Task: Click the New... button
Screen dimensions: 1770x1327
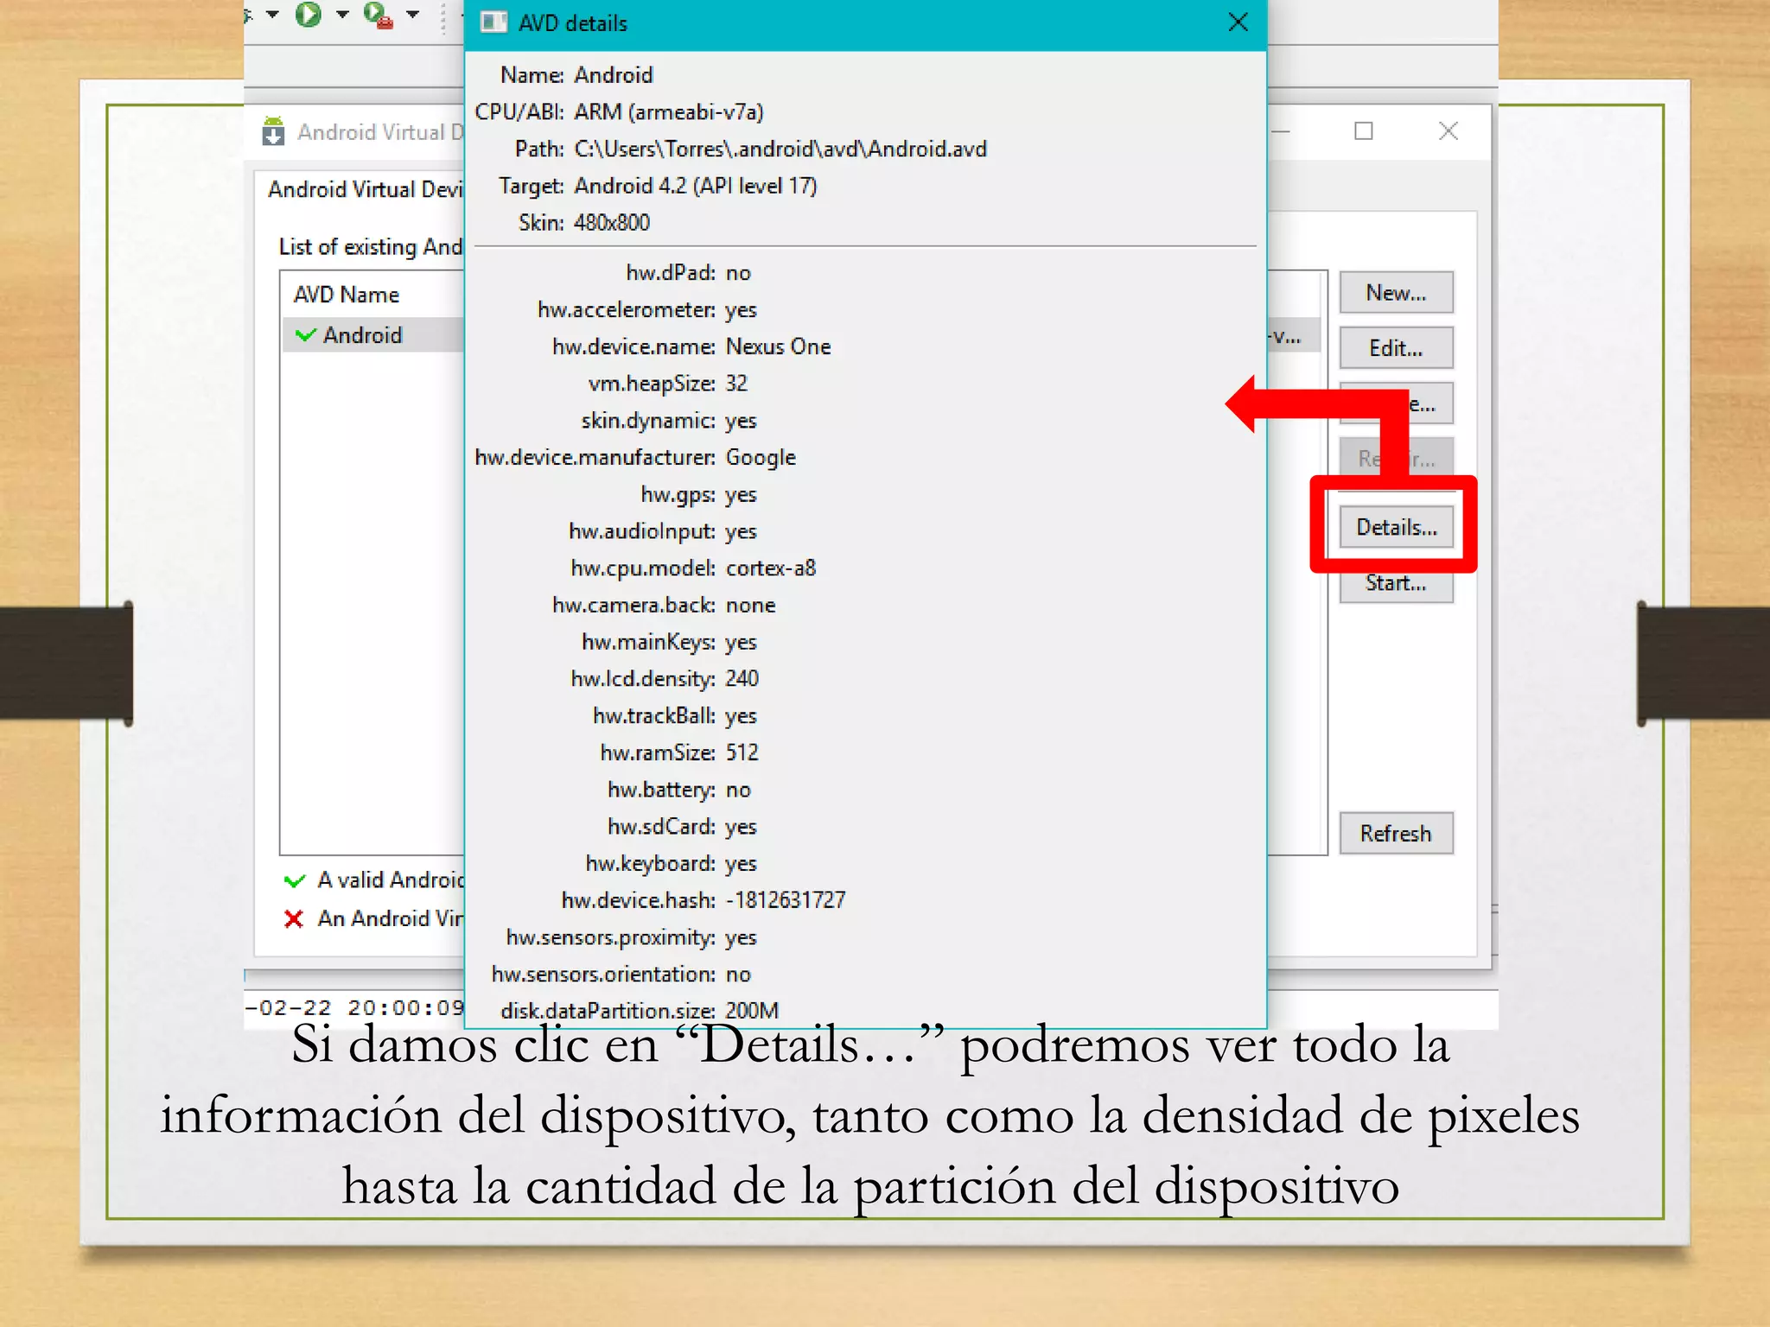Action: [1396, 293]
